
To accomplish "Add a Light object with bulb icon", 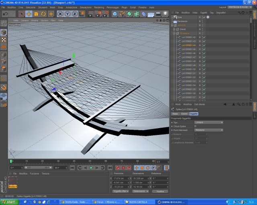I will point(165,14).
